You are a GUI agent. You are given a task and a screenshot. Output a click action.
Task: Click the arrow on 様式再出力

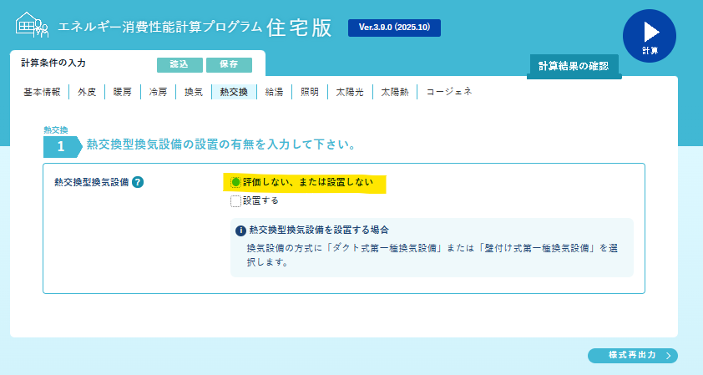point(669,356)
